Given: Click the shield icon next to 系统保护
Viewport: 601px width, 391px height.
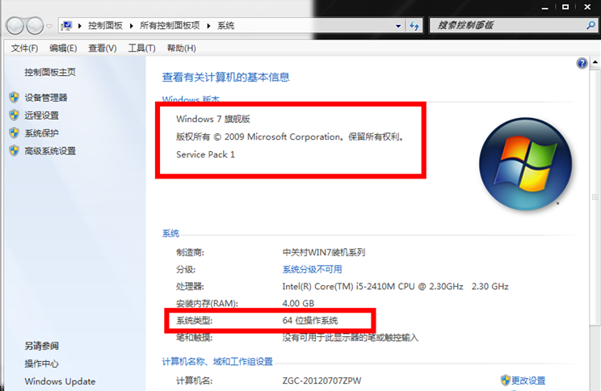Looking at the screenshot, I should click(x=14, y=132).
